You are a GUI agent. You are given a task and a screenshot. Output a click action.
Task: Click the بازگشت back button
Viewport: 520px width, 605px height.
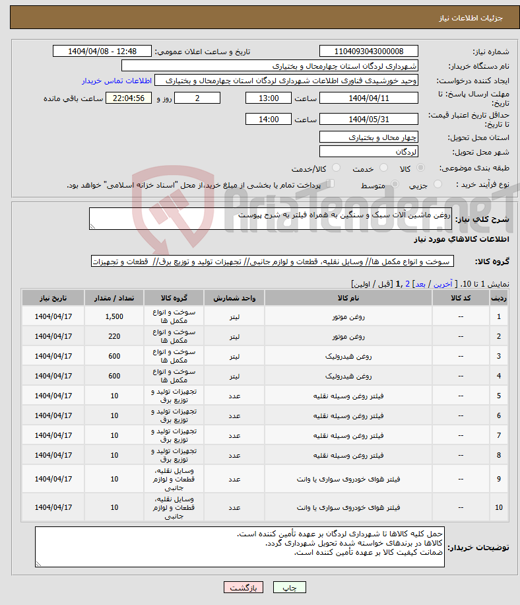pyautogui.click(x=244, y=587)
